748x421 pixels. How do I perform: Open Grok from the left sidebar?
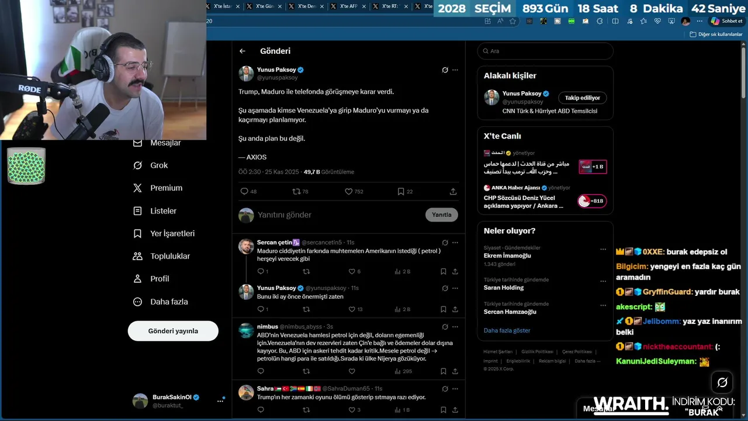(151, 165)
